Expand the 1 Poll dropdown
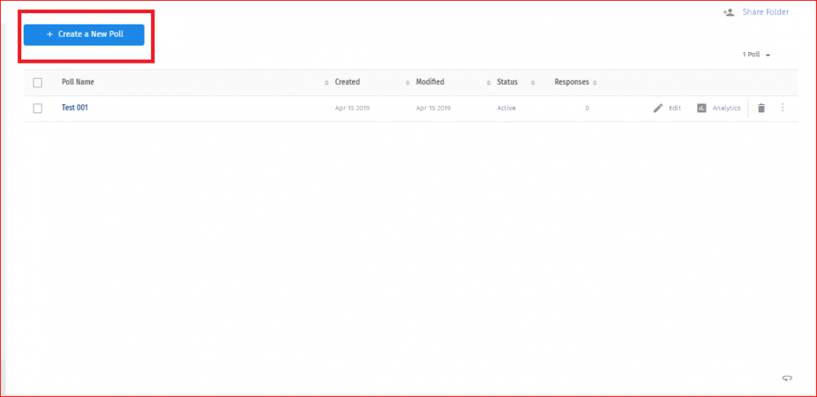This screenshot has width=817, height=397. tap(757, 55)
